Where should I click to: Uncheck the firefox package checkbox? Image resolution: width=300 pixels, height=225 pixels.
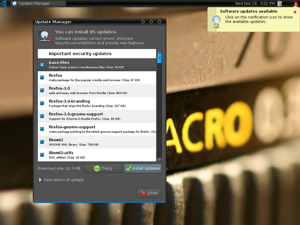click(42, 78)
